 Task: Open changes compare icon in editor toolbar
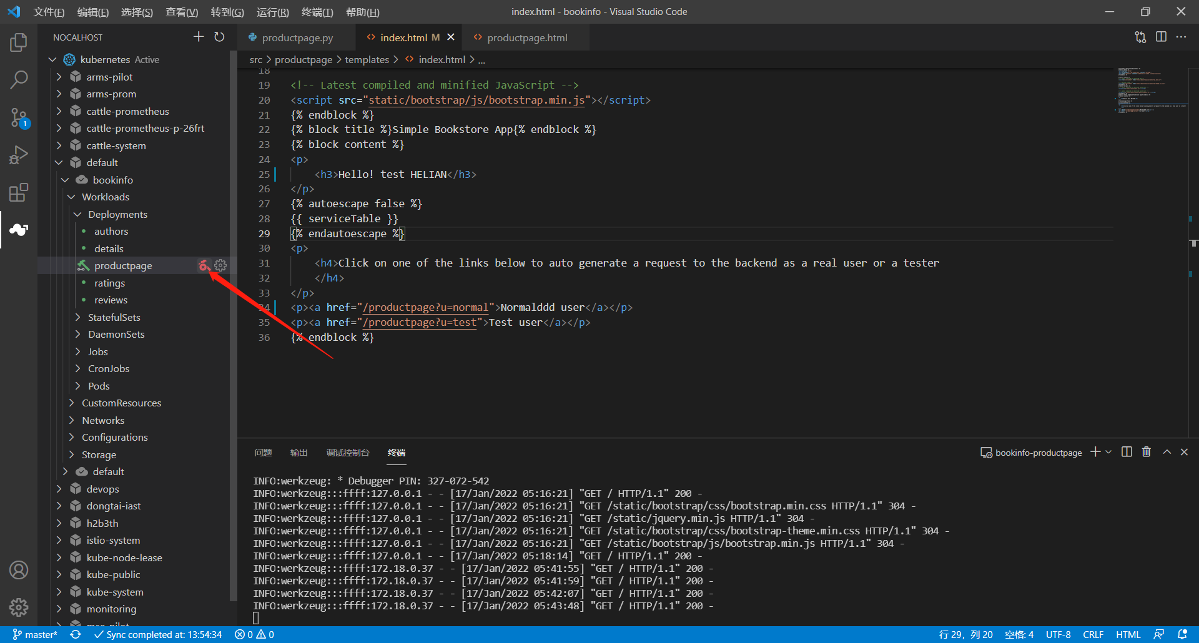[x=1140, y=37]
